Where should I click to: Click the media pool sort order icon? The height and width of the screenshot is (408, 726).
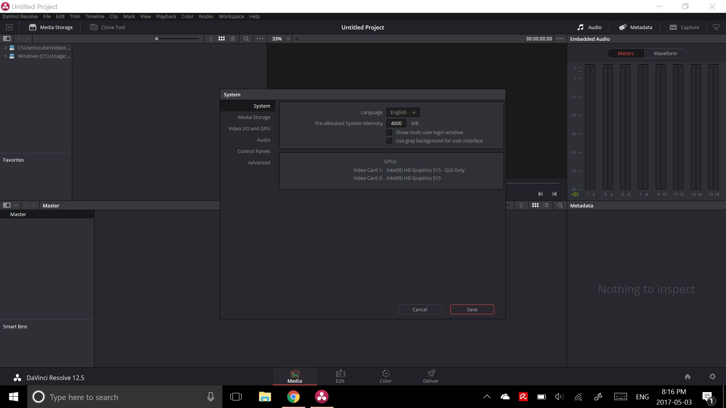521,205
